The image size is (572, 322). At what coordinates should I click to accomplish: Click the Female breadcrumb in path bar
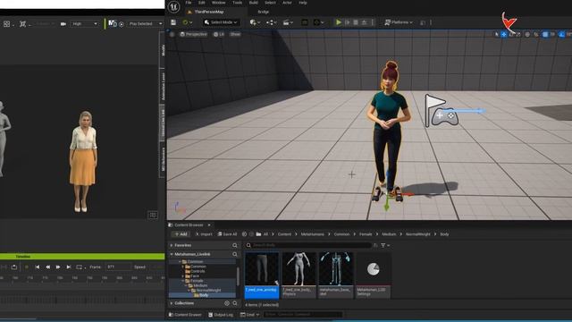click(x=366, y=234)
